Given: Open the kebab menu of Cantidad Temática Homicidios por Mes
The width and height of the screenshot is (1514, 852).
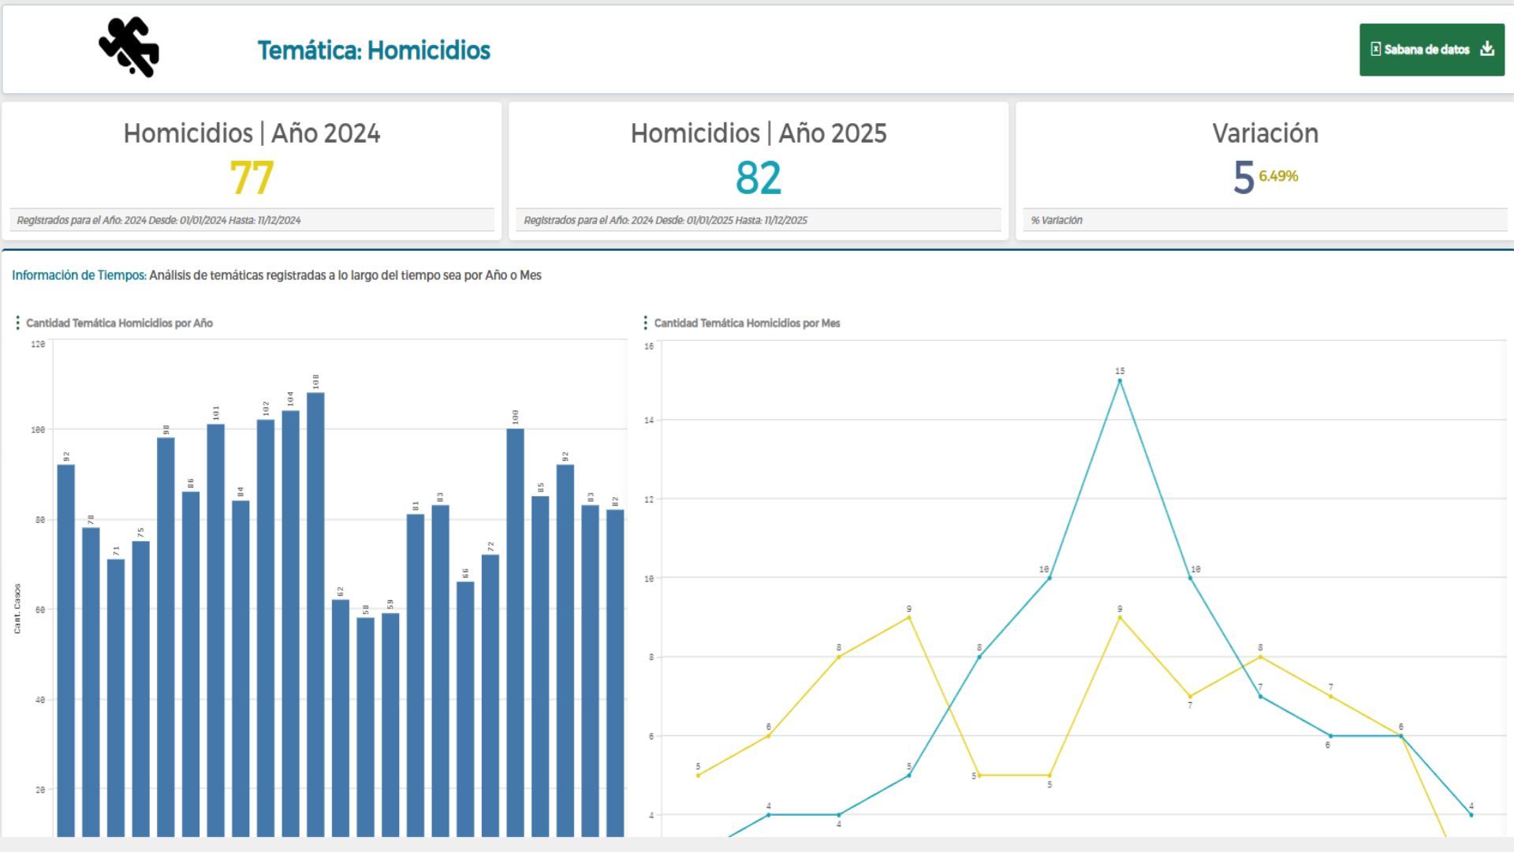Looking at the screenshot, I should pos(647,323).
